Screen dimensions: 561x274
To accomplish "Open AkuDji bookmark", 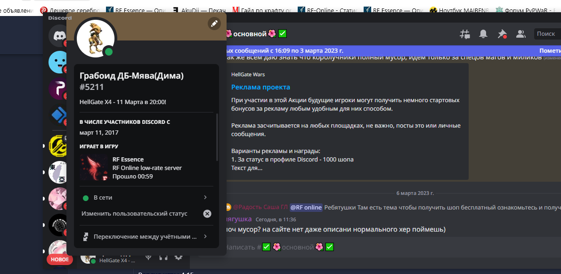I will pos(199,11).
